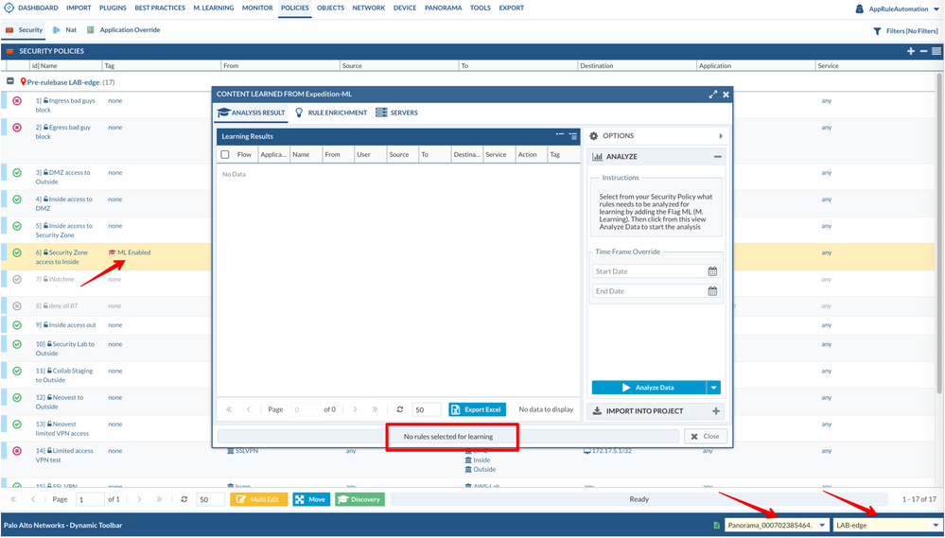Collapse the ANALYZE panel
The height and width of the screenshot is (538, 945).
[717, 157]
